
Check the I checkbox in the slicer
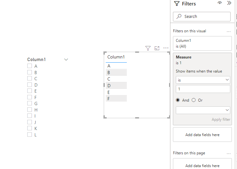(x=29, y=116)
